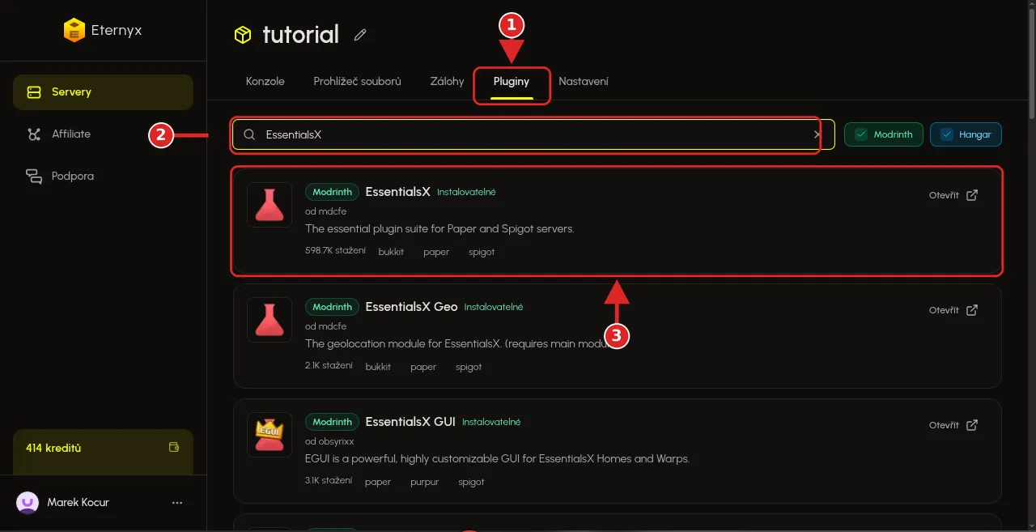Open the EssentialsX plugin title

tap(397, 192)
